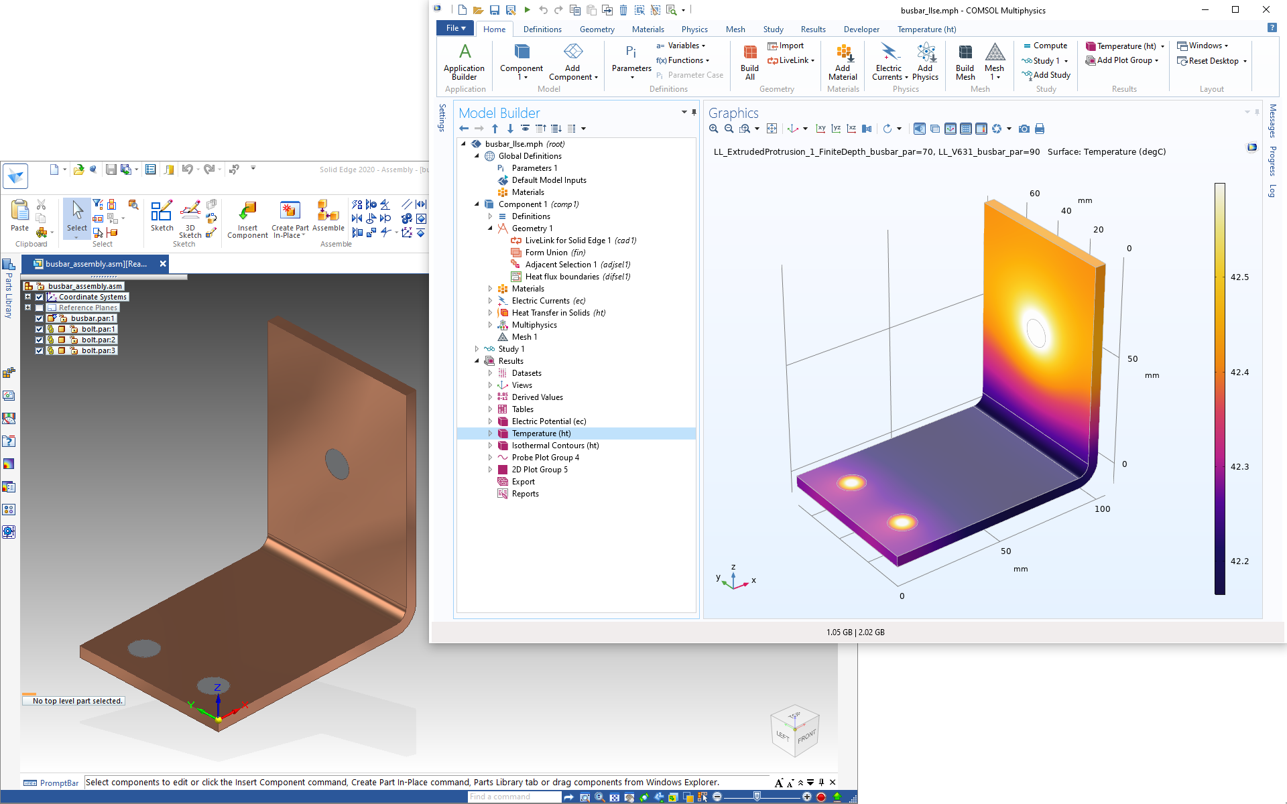Open the Variables dropdown

[x=680, y=46]
